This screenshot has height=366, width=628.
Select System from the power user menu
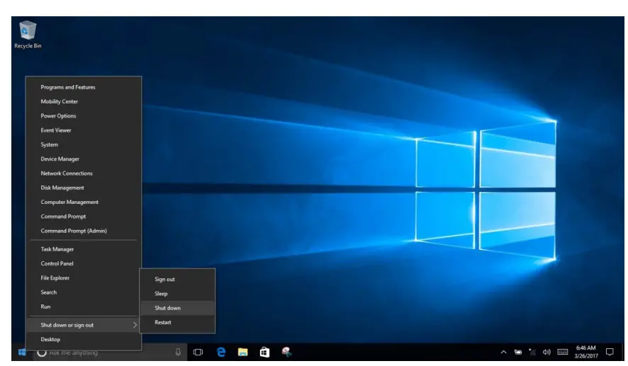84,145
